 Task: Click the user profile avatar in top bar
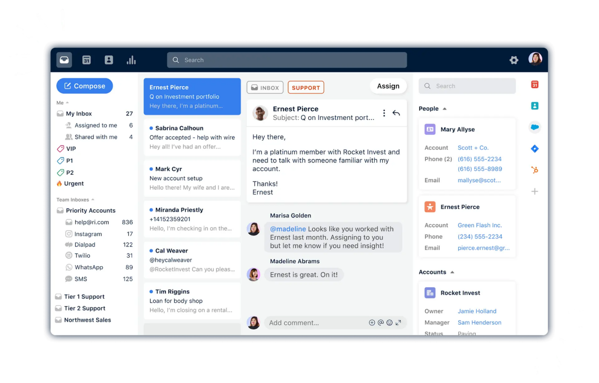535,59
